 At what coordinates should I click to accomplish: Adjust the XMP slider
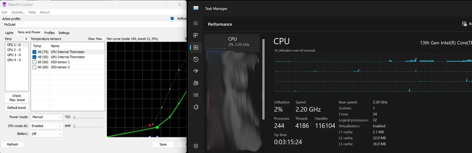(88, 126)
